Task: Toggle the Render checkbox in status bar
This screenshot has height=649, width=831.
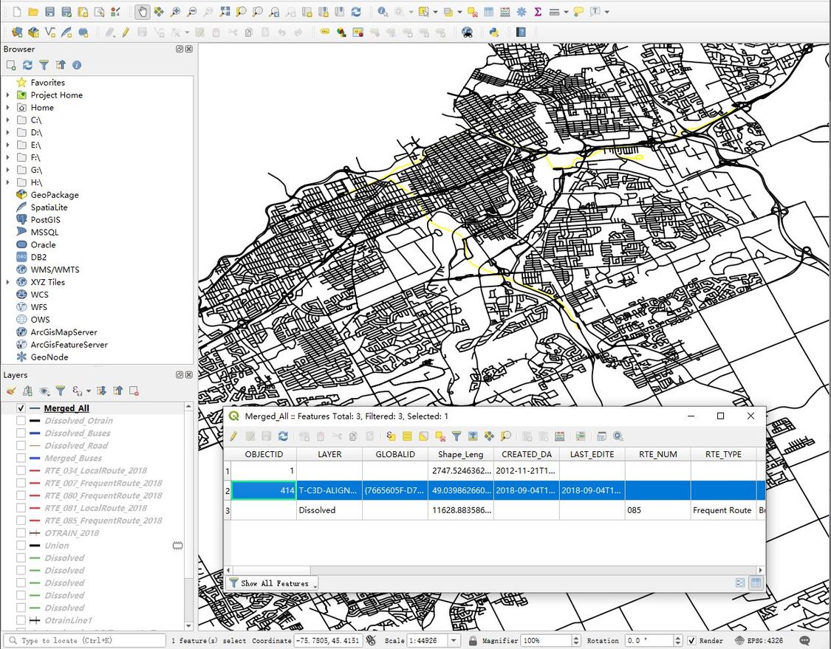Action: point(691,641)
